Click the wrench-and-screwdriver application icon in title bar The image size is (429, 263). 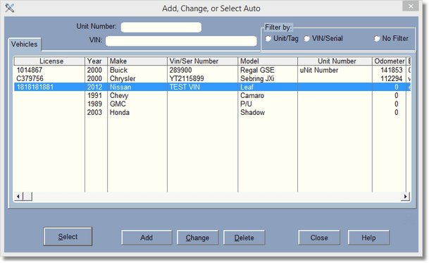(10, 8)
